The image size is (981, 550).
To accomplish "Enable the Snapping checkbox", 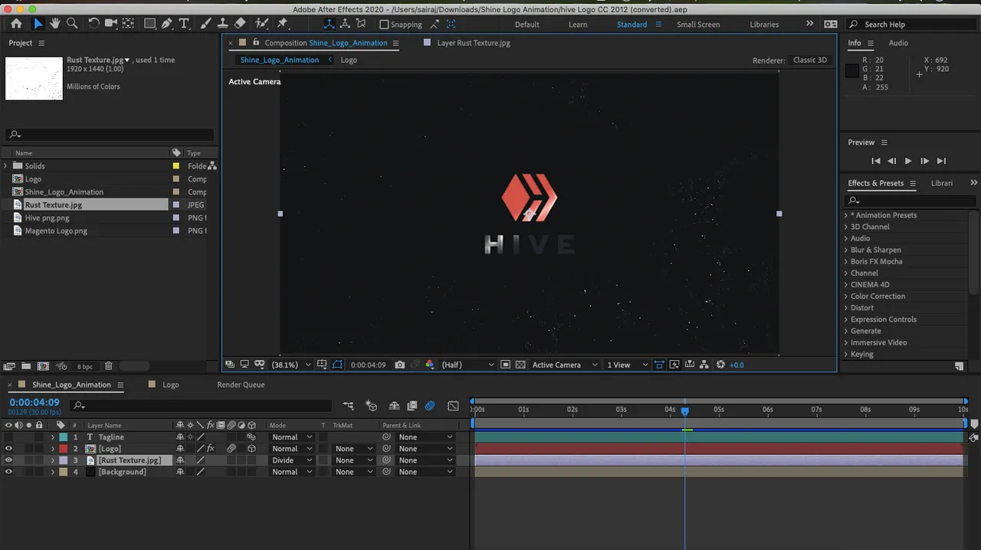I will click(385, 25).
